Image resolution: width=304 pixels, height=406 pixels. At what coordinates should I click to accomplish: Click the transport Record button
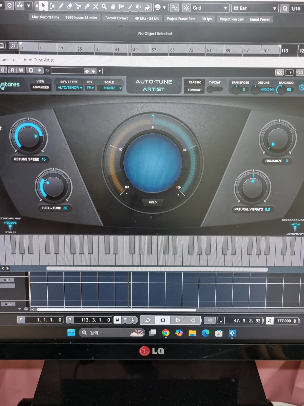pyautogui.click(x=193, y=320)
